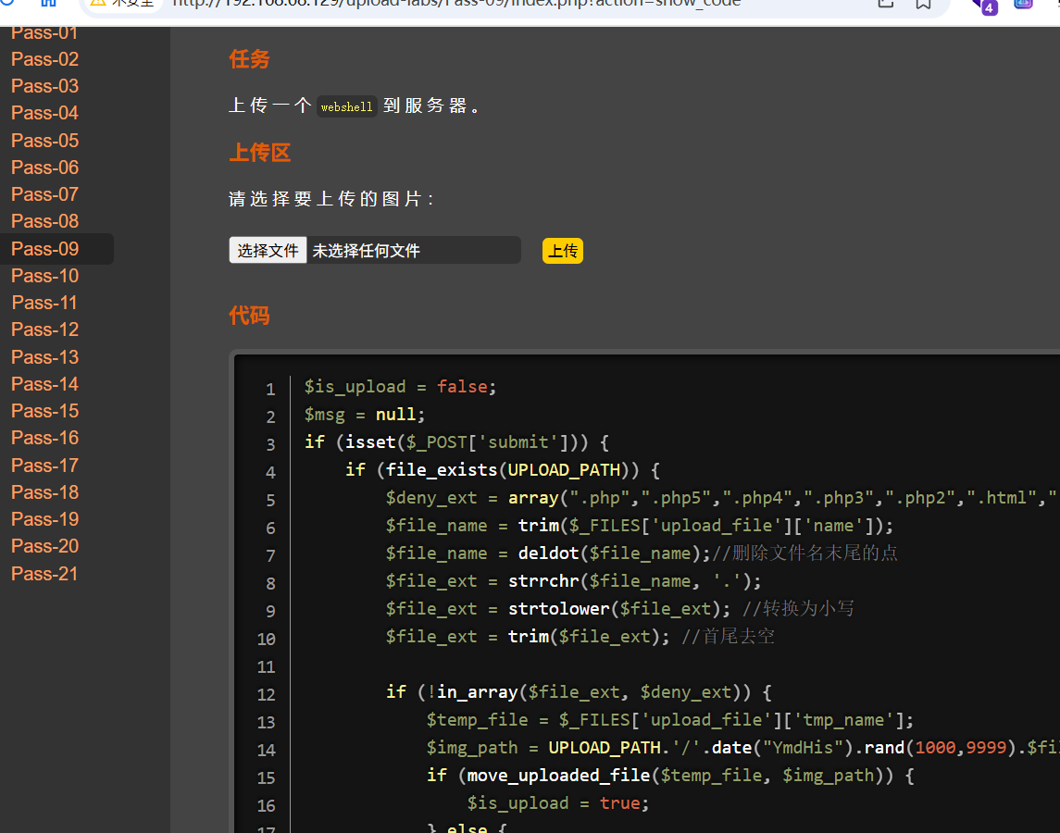The width and height of the screenshot is (1060, 833).
Task: Go to the Pass-04 challenge
Action: pos(44,113)
